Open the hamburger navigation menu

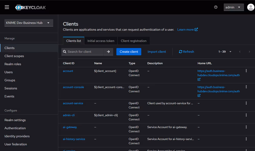click(x=7, y=7)
